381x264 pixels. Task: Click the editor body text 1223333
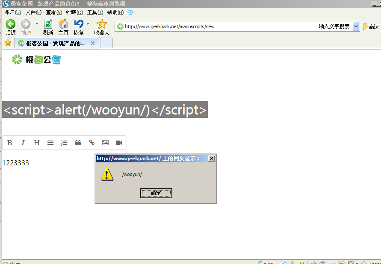pyautogui.click(x=15, y=163)
